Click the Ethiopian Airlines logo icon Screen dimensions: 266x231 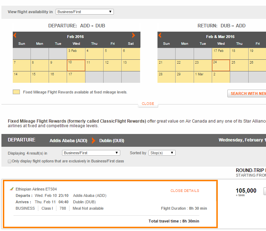click(11, 189)
